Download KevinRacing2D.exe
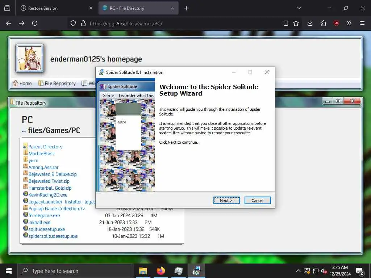371x278 pixels. coord(48,195)
